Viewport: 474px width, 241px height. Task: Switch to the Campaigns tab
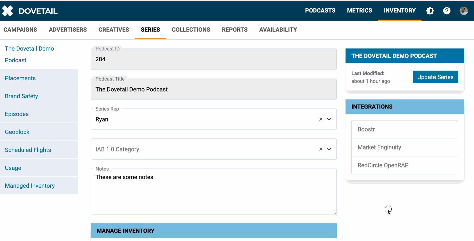20,30
